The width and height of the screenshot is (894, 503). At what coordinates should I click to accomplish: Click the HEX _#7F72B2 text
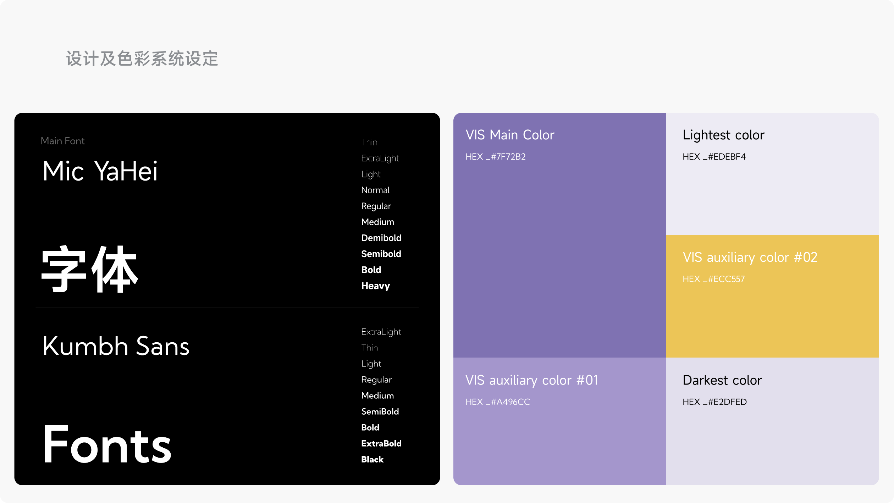click(x=495, y=157)
